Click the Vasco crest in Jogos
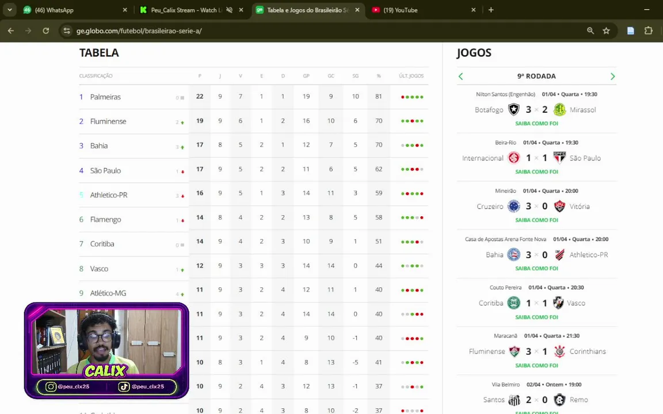 tap(559, 303)
